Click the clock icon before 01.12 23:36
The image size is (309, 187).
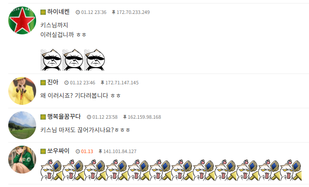tap(78, 12)
